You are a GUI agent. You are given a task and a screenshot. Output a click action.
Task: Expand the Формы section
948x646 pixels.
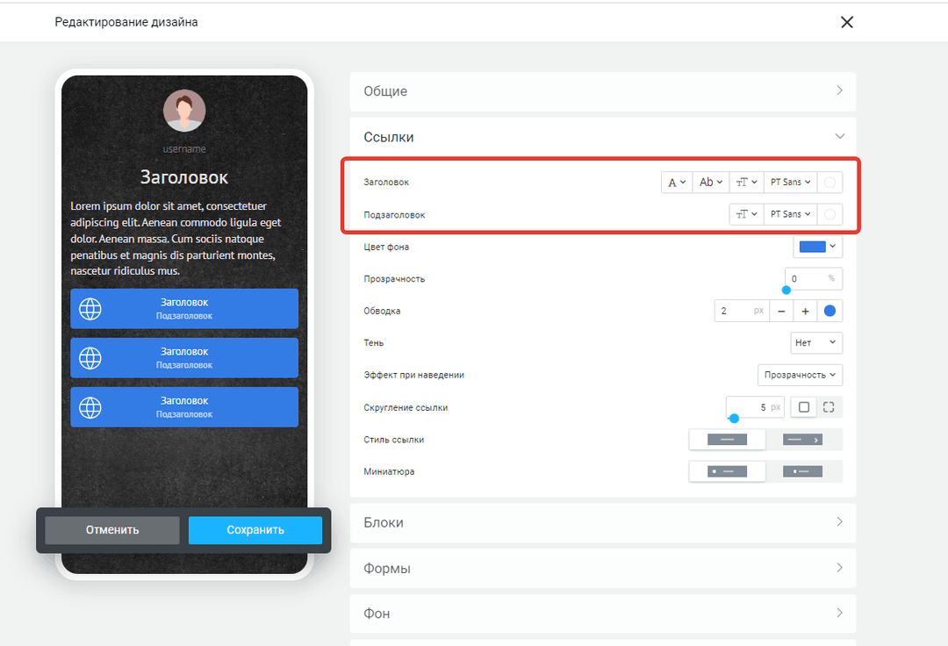tap(603, 568)
